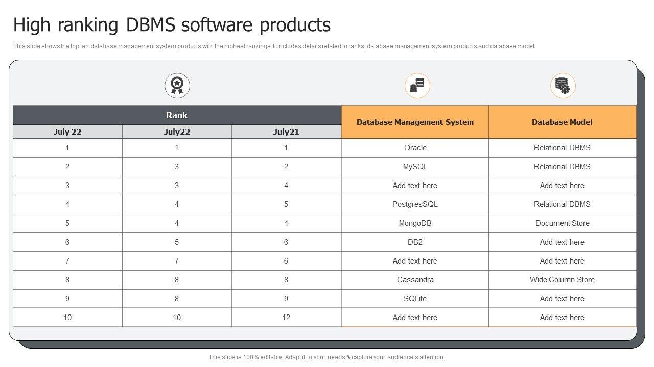
Task: Click the 'July22' column header
Action: 177,132
